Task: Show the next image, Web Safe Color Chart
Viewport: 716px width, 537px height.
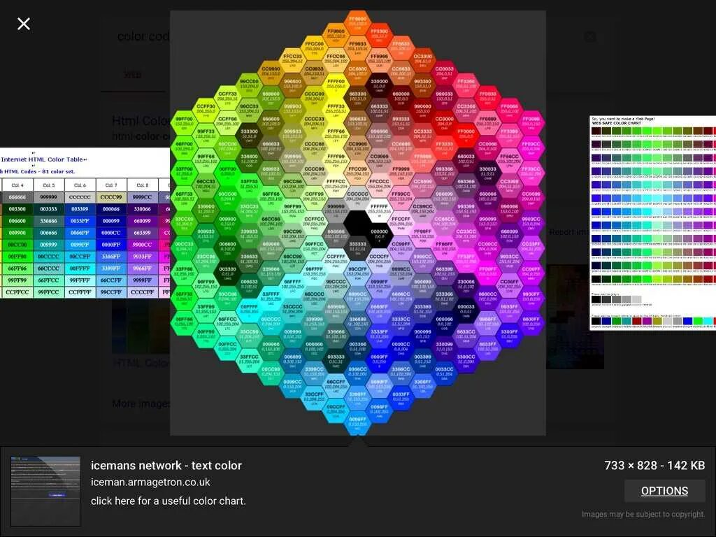Action: tap(653, 223)
